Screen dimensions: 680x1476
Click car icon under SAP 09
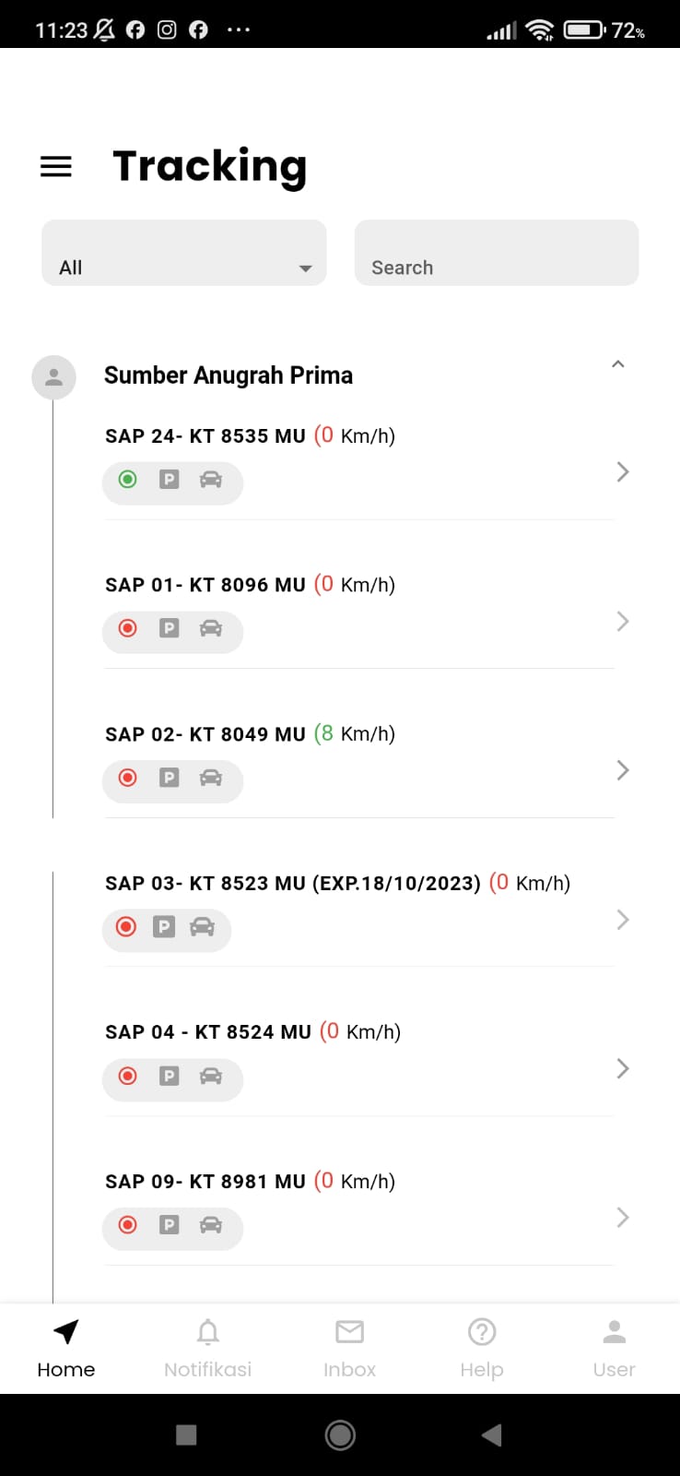pyautogui.click(x=211, y=1225)
